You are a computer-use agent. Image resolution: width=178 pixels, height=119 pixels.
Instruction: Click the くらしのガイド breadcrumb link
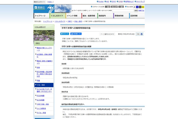[x=60, y=21]
